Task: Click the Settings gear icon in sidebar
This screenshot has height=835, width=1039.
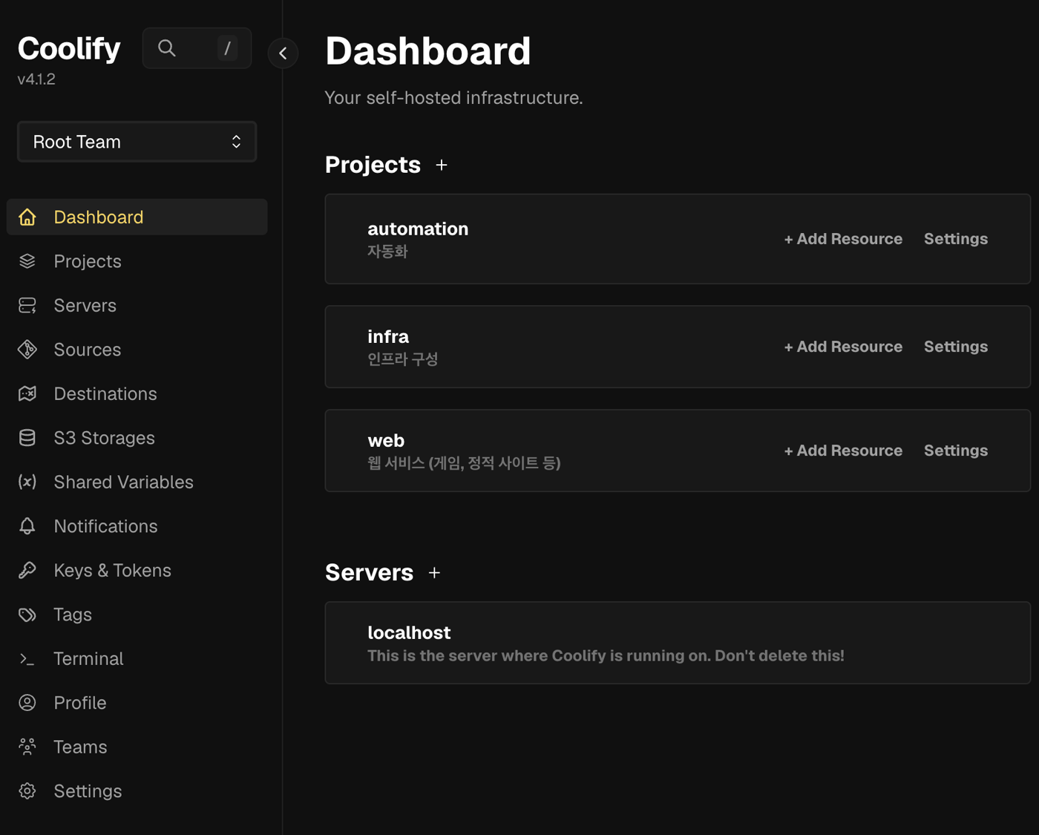Action: (27, 791)
